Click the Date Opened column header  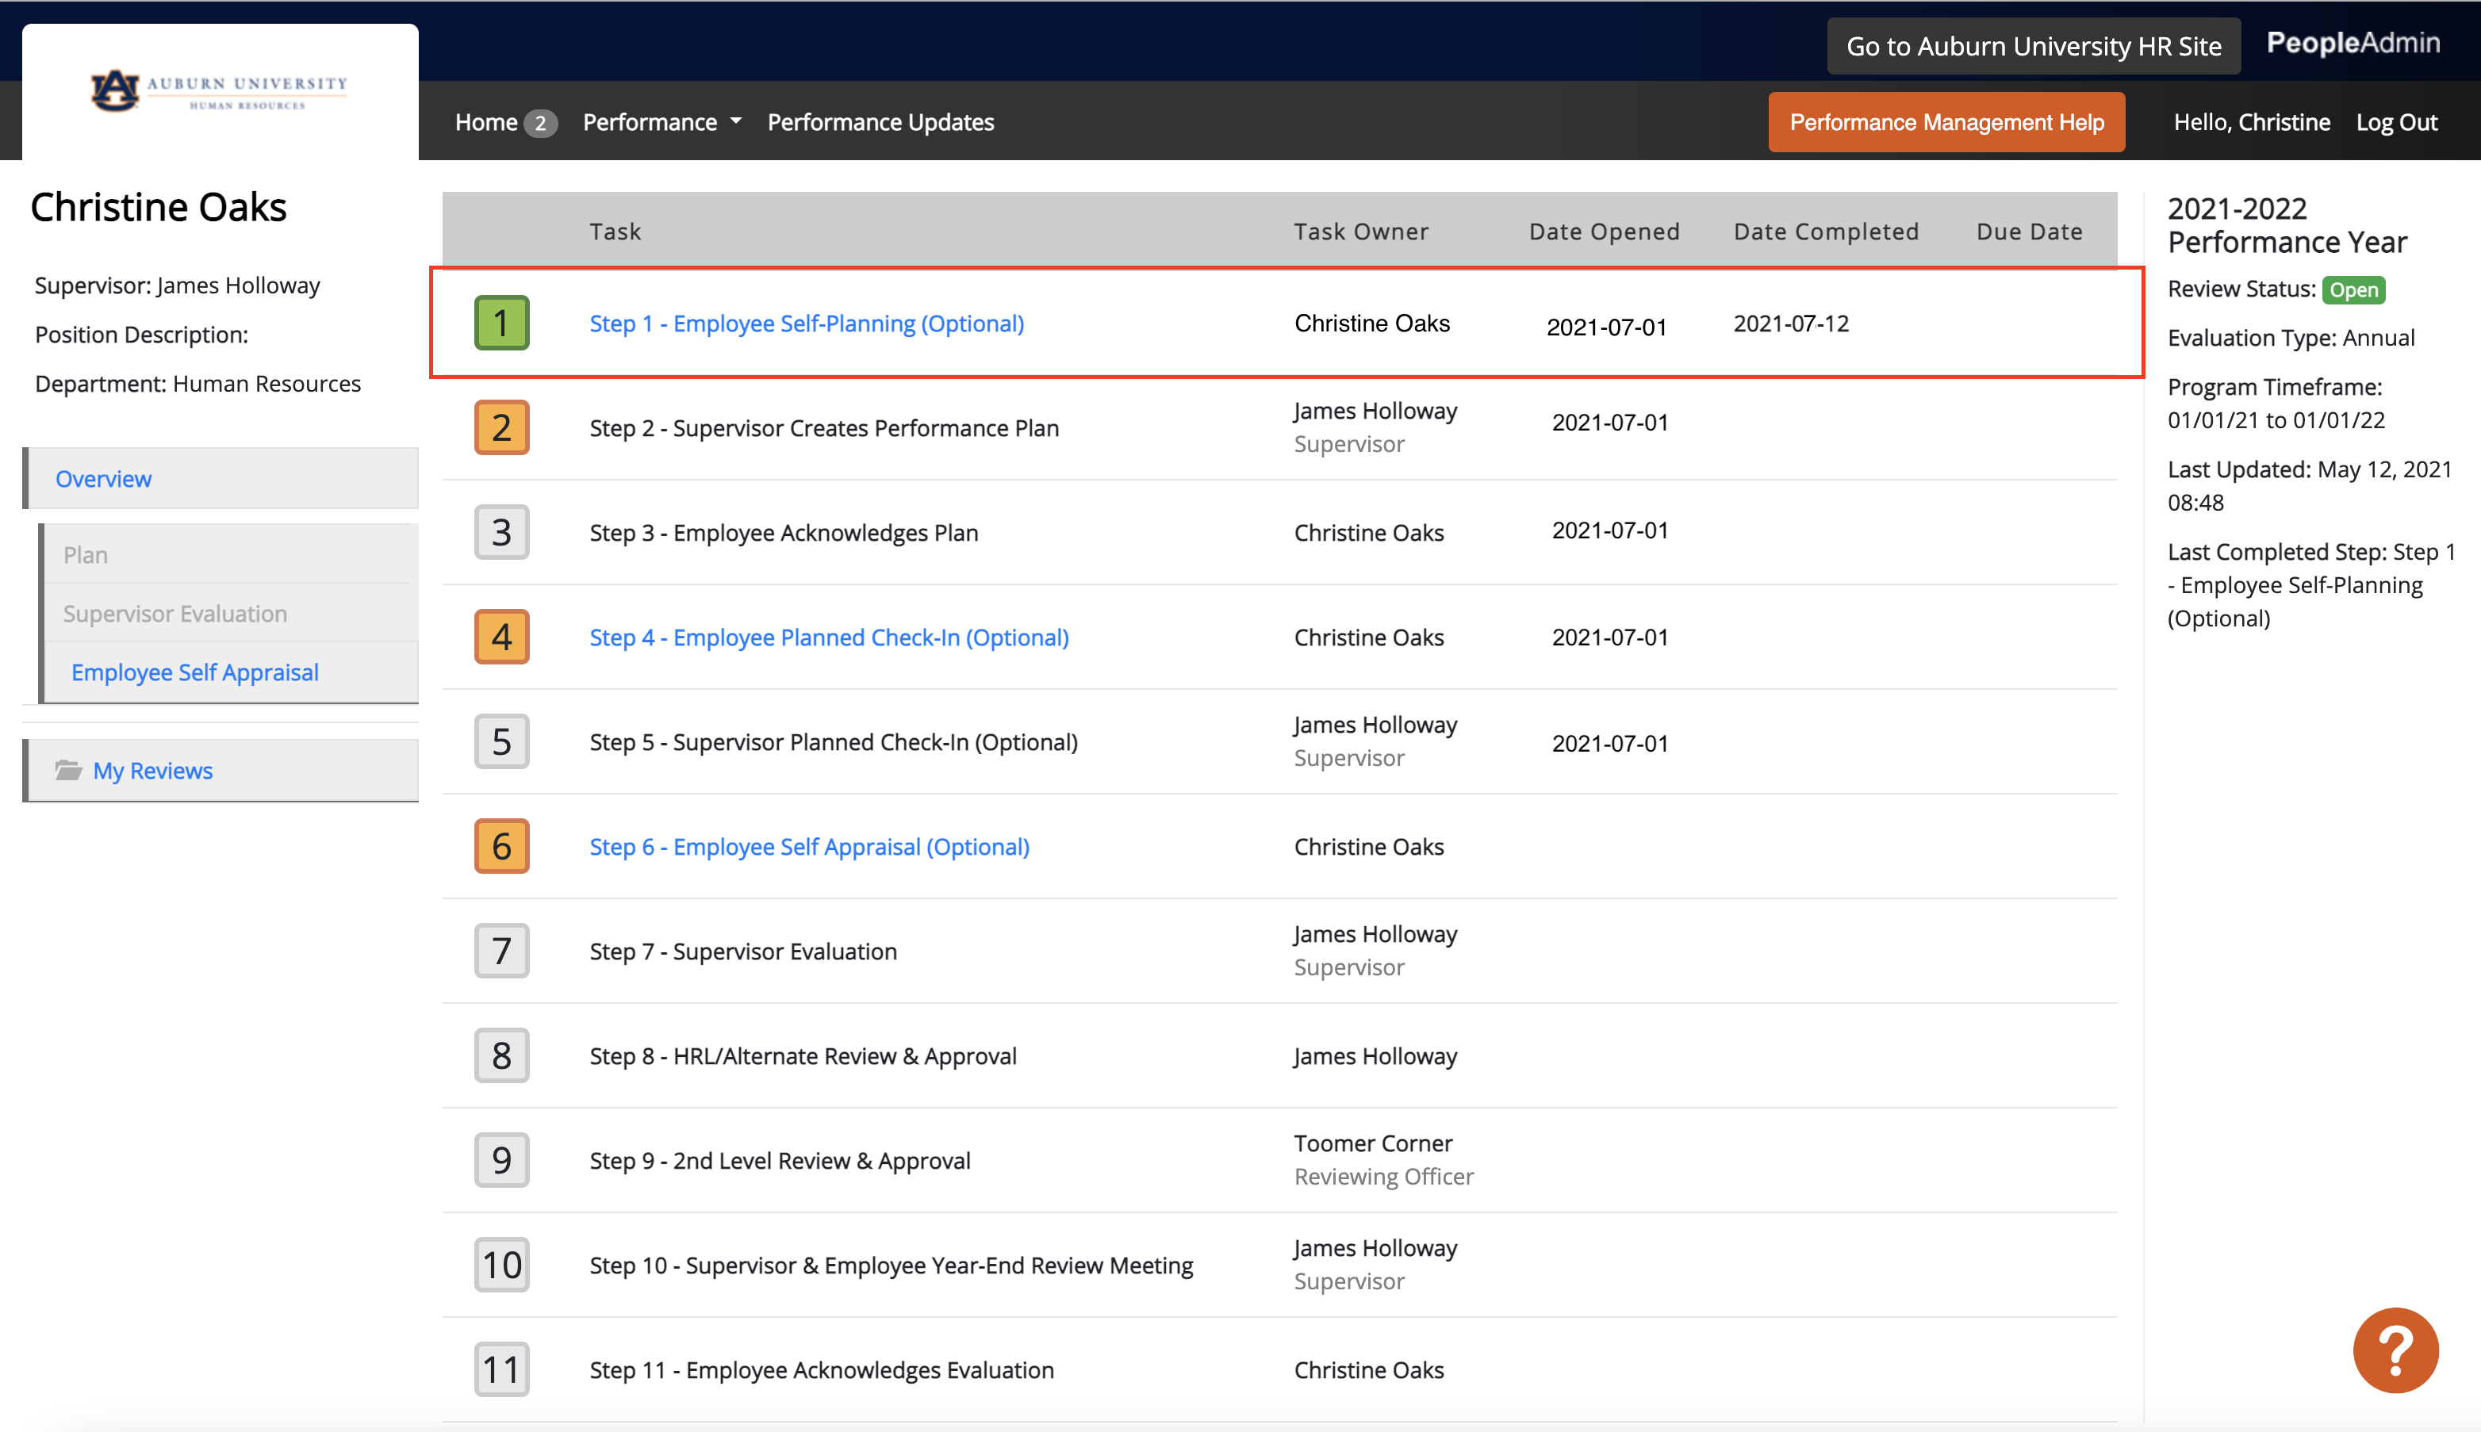click(1605, 231)
